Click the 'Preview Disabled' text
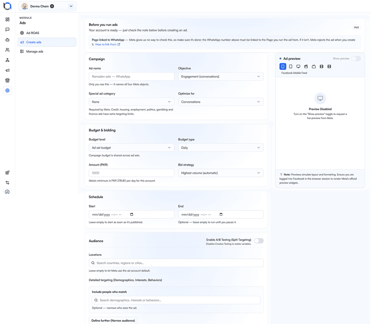Viewport: 371px width, 324px height. coord(320,109)
